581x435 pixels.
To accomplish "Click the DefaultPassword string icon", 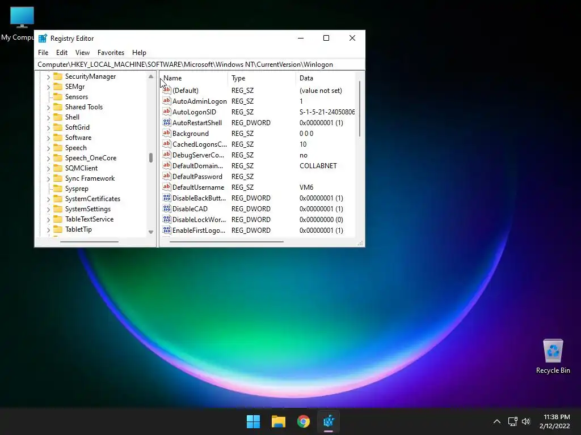I will [x=167, y=176].
